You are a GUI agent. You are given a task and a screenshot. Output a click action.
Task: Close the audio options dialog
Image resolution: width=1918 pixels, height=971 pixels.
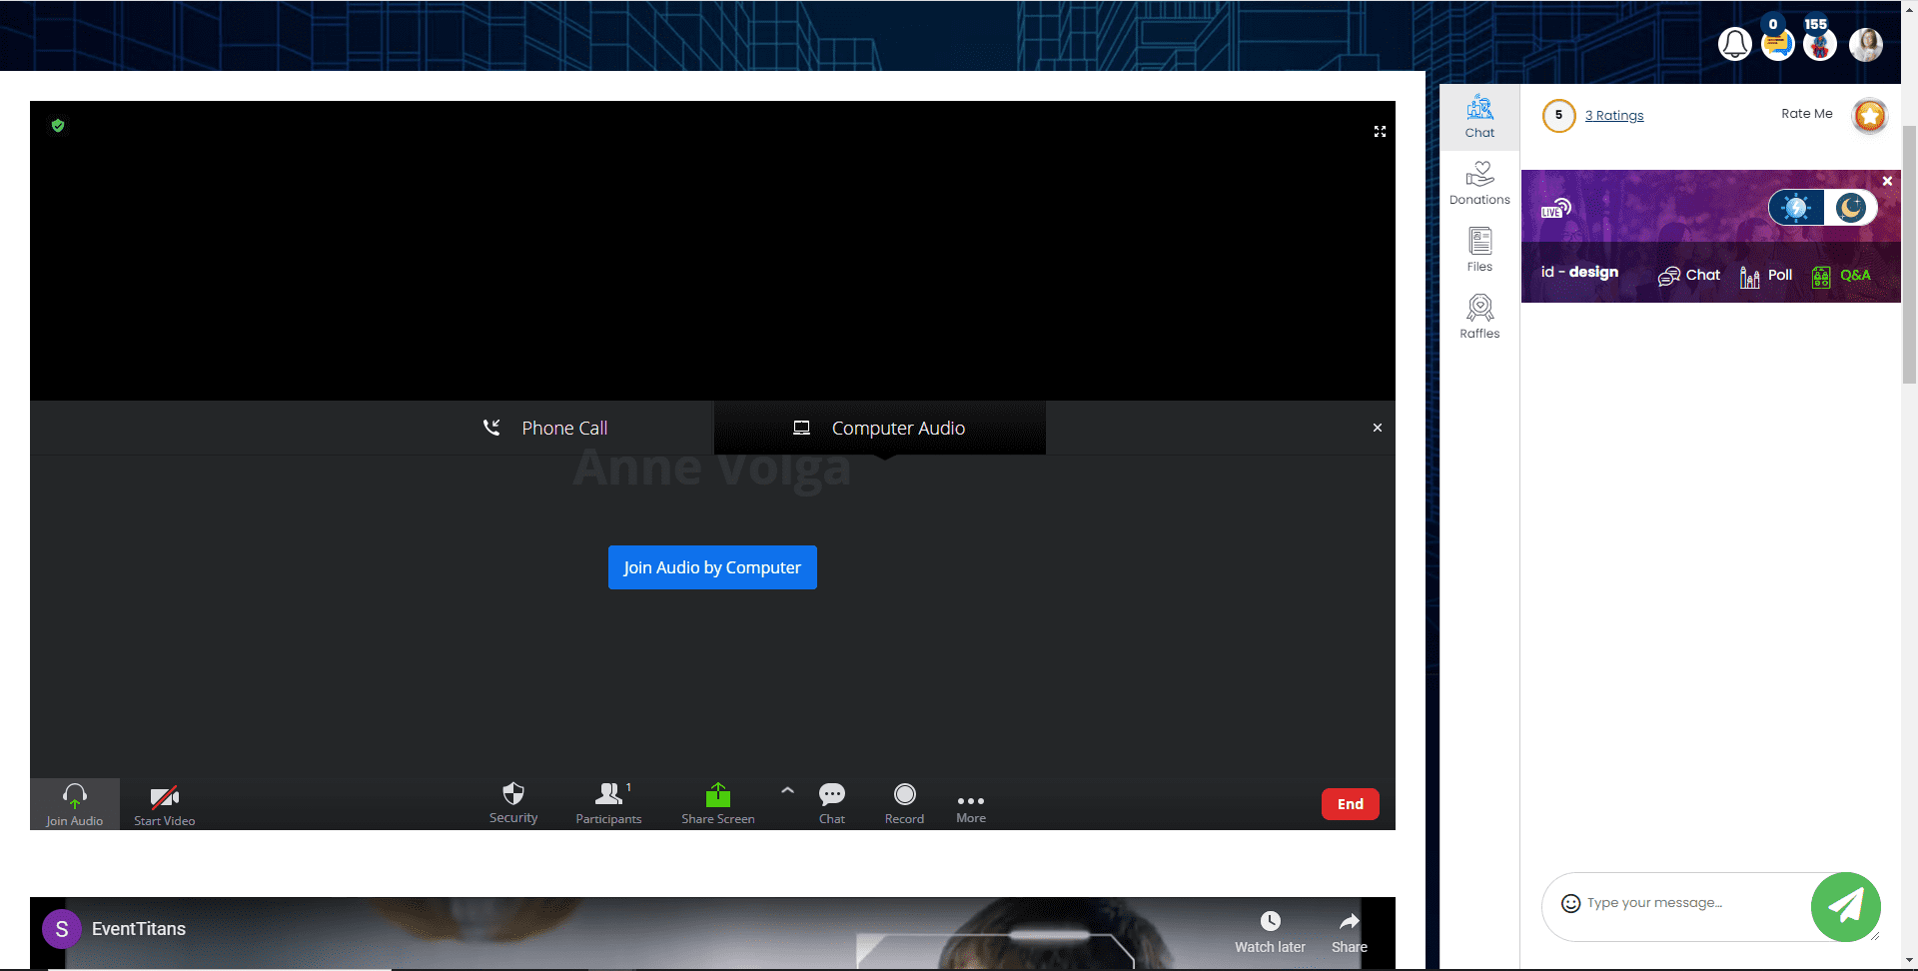tap(1378, 428)
